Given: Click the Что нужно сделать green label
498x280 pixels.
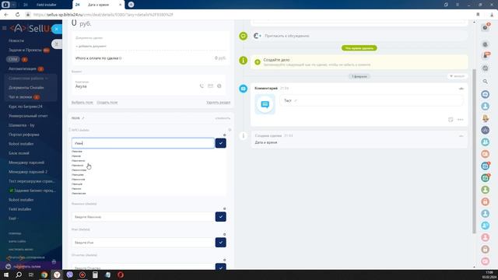Looking at the screenshot, I should (x=359, y=48).
